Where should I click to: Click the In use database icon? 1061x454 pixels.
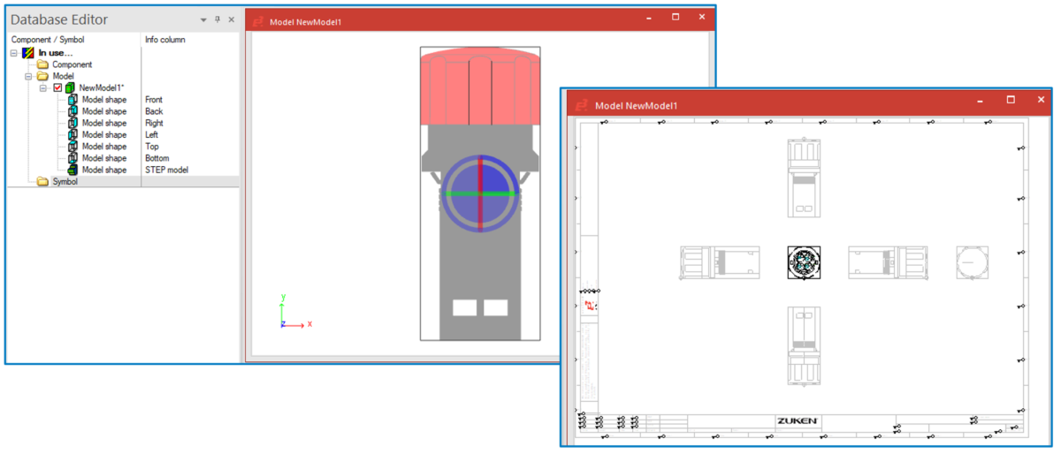click(x=28, y=53)
